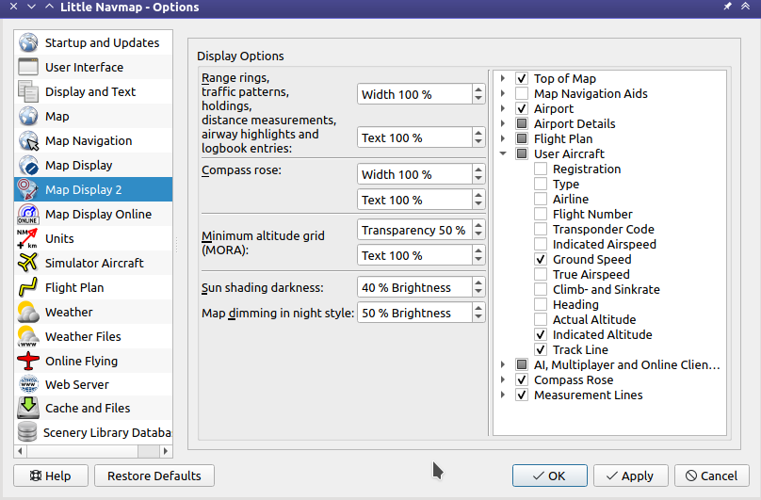Image resolution: width=761 pixels, height=500 pixels.
Task: Enable the Map Navigation Aids checkbox
Action: [522, 93]
